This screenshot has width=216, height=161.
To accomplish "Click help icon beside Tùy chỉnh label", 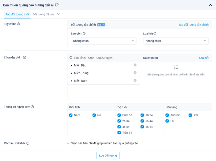I will coord(19,24).
